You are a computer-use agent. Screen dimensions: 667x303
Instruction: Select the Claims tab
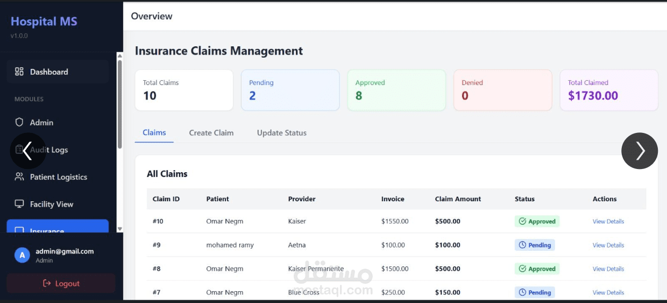pyautogui.click(x=154, y=132)
